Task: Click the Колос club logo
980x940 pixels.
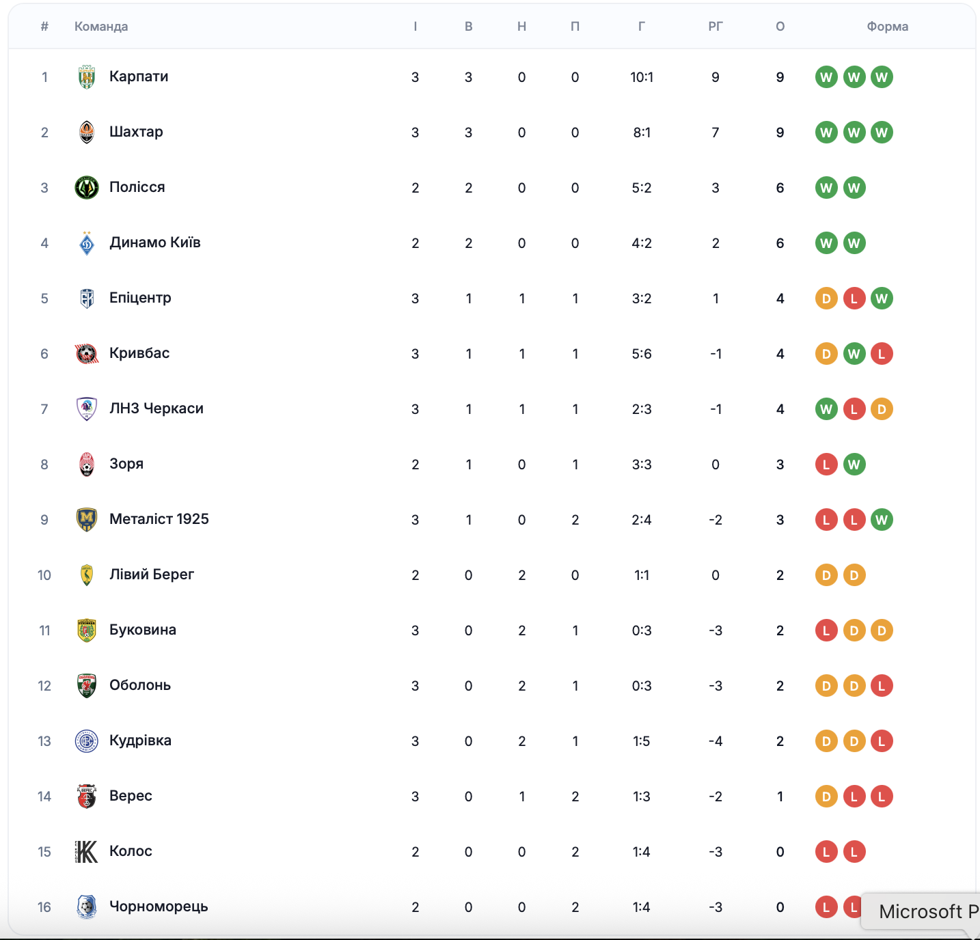Action: 87,852
